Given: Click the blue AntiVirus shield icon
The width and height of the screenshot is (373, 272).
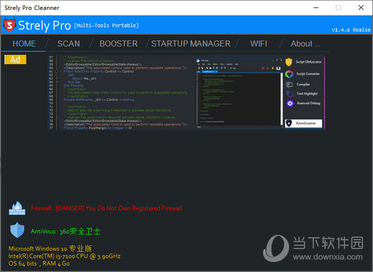Looking at the screenshot, I should (x=17, y=230).
